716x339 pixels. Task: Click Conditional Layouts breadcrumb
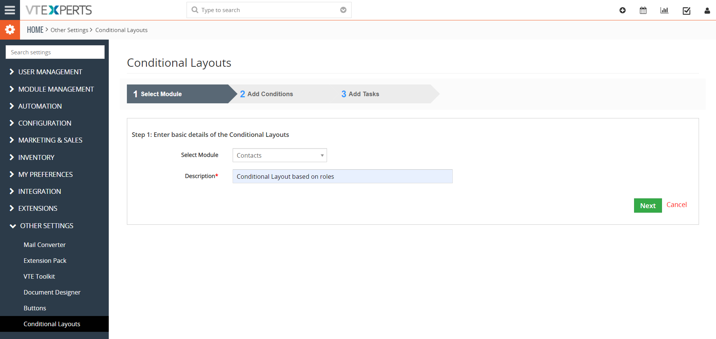click(x=121, y=30)
